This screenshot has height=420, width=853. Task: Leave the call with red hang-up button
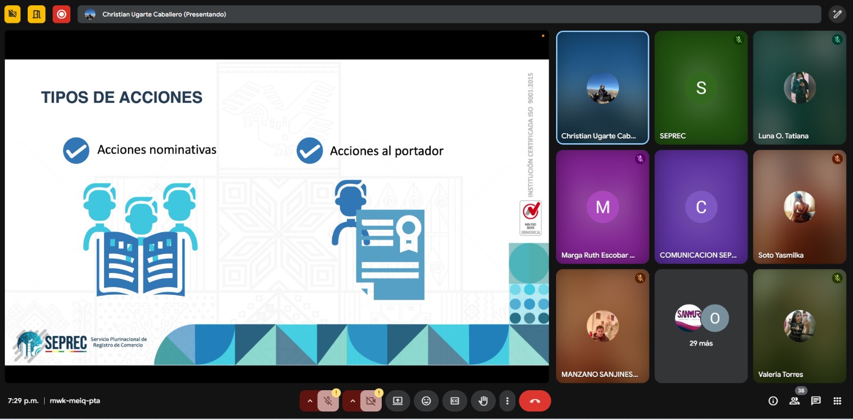click(535, 401)
